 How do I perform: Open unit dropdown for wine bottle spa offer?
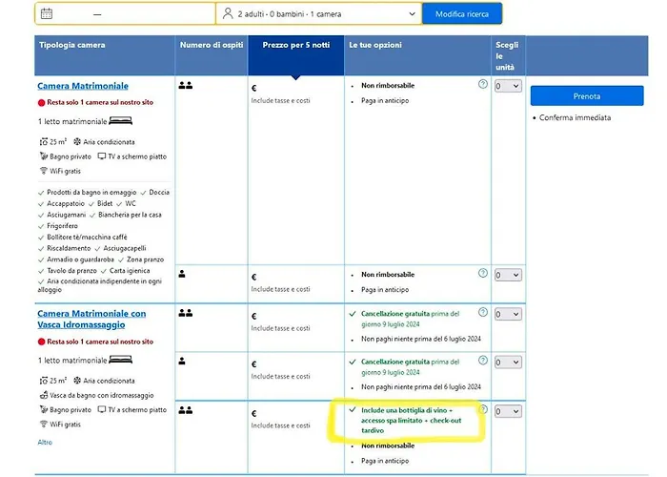pyautogui.click(x=508, y=411)
